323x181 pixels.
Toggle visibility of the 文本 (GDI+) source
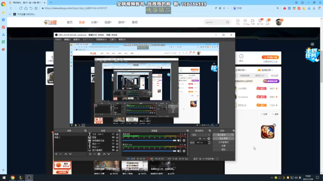(x=113, y=134)
